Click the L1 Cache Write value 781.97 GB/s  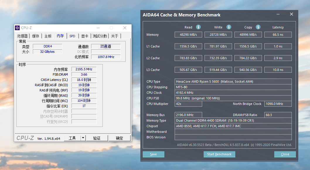218,46
